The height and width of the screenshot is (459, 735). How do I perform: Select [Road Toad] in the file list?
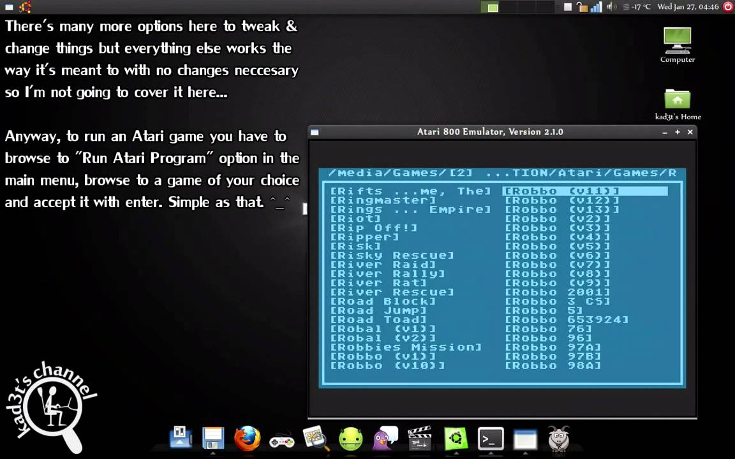click(x=378, y=320)
